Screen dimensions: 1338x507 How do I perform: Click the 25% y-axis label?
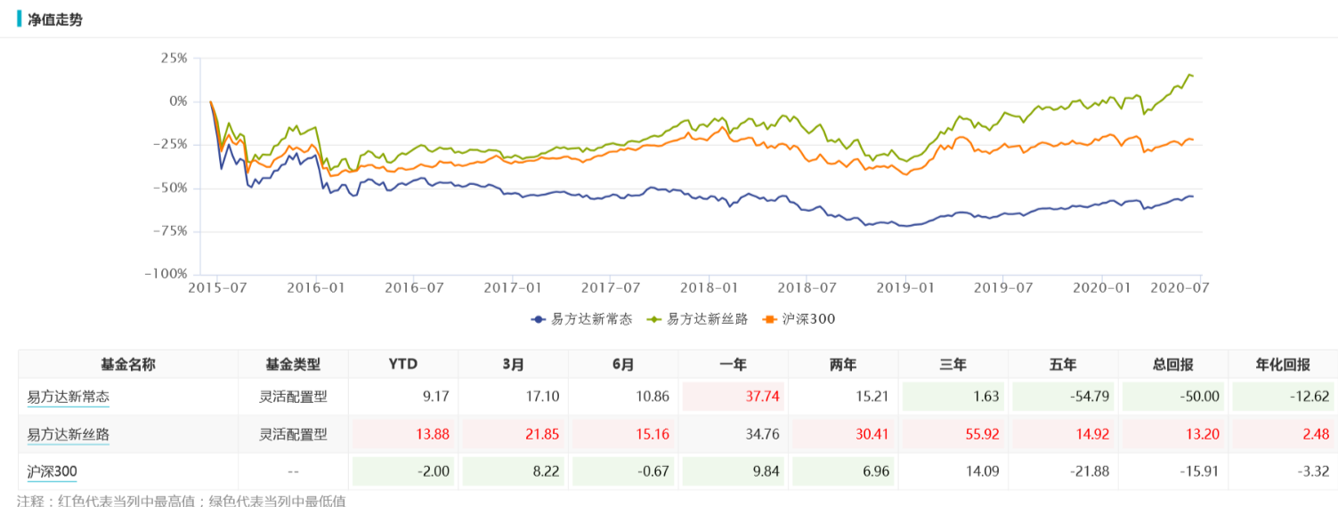[173, 59]
